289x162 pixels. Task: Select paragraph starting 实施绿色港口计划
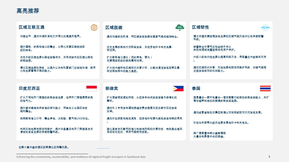[55, 119]
